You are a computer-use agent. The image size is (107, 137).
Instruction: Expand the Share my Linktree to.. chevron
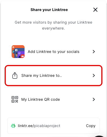(x=94, y=75)
